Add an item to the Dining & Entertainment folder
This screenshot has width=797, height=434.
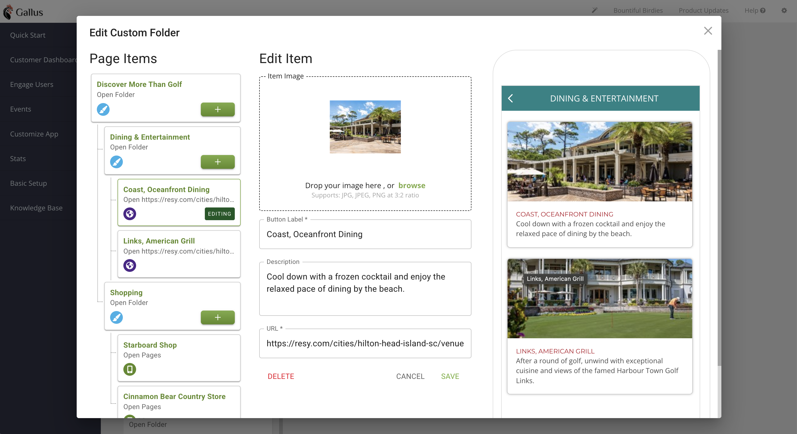[x=218, y=162]
